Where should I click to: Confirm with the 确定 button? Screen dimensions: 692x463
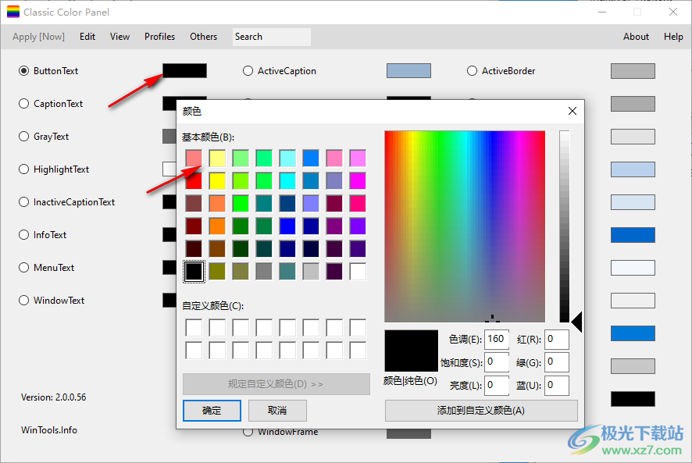[x=212, y=410]
